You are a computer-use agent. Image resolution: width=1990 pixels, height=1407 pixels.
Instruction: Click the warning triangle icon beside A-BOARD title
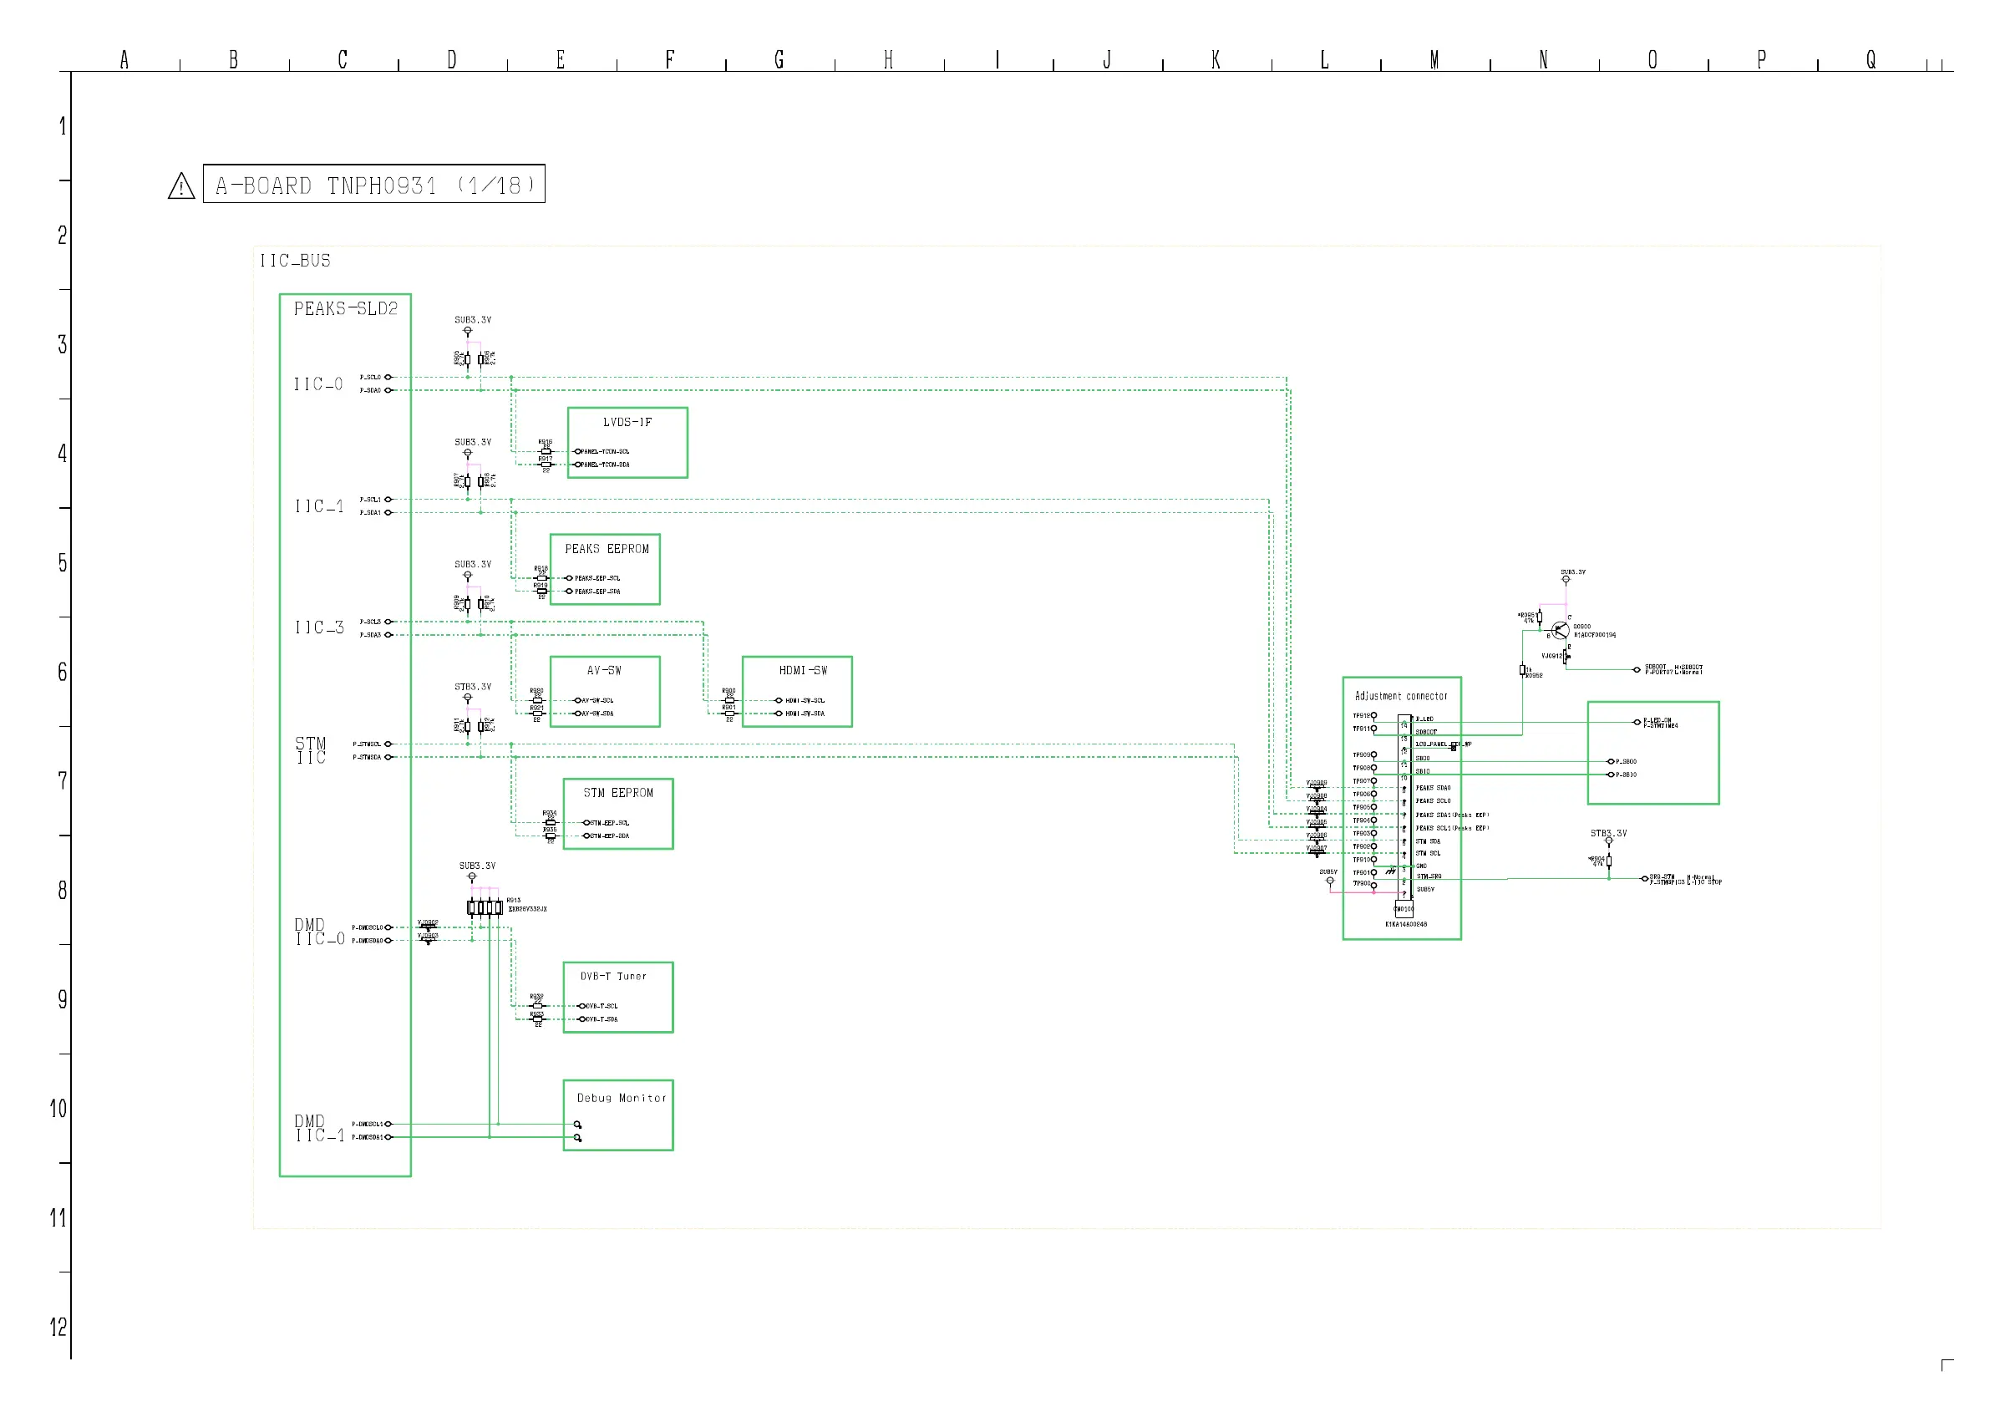180,186
